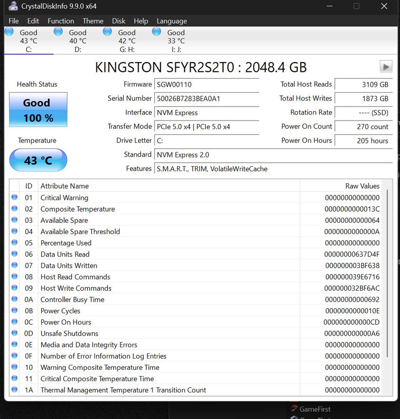Click status orb of Thermal Management Temperature 1 row
Viewport: 400px width, 419px height.
click(x=15, y=389)
